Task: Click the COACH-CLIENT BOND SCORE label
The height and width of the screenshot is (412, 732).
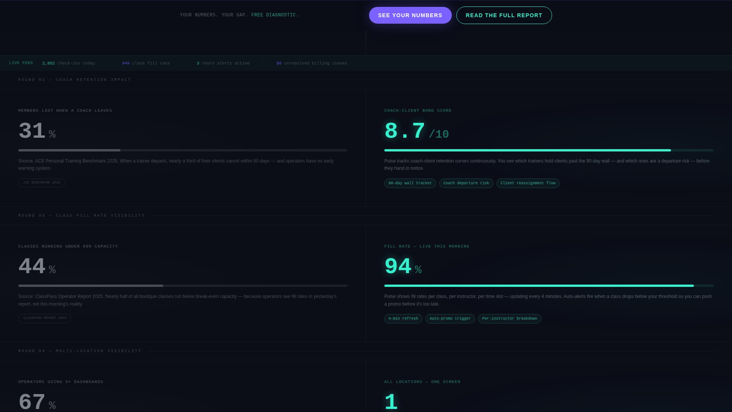Action: point(418,111)
